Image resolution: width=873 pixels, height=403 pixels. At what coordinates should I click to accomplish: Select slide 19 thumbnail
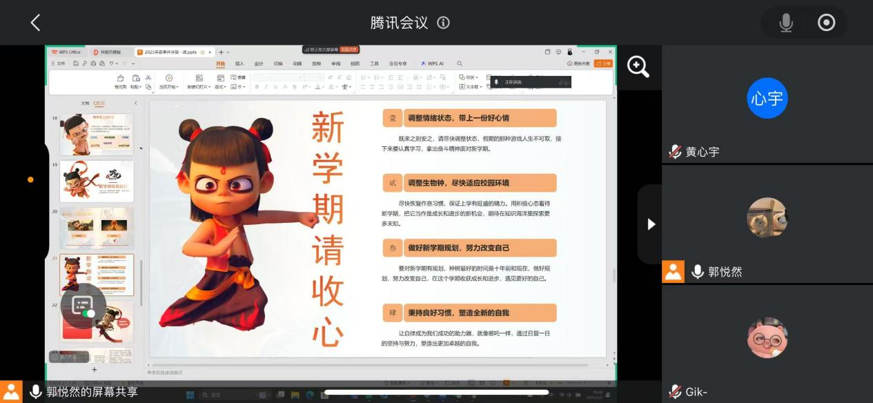97,181
